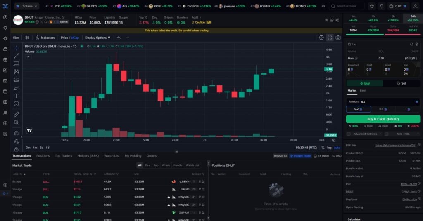423x221 pixels.
Task: Toggle the TX Panel display
Action: pos(321,156)
